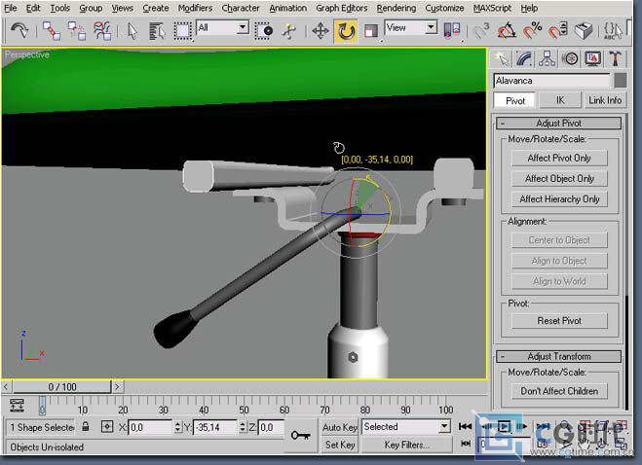Switch to the IK tab

[560, 100]
